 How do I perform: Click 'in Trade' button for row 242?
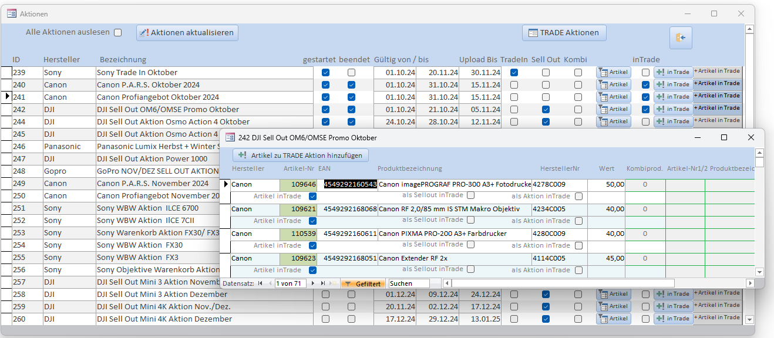673,109
